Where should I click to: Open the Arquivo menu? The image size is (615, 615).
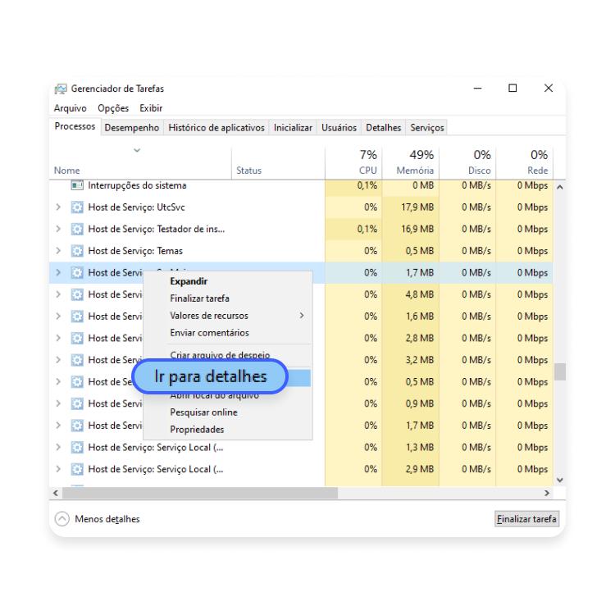pos(71,108)
